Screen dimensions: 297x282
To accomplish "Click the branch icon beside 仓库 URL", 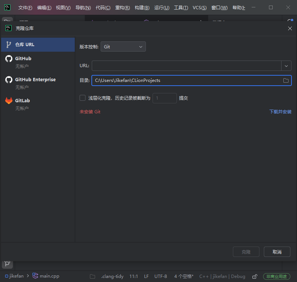I will (8, 45).
